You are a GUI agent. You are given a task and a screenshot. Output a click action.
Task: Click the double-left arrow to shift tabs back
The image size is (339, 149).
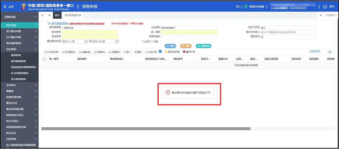coord(49,15)
